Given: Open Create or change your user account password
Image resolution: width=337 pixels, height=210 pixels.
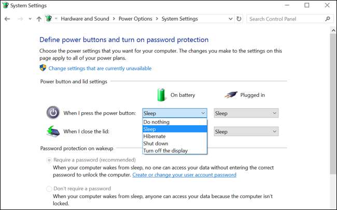Looking at the screenshot, I should tap(184, 175).
